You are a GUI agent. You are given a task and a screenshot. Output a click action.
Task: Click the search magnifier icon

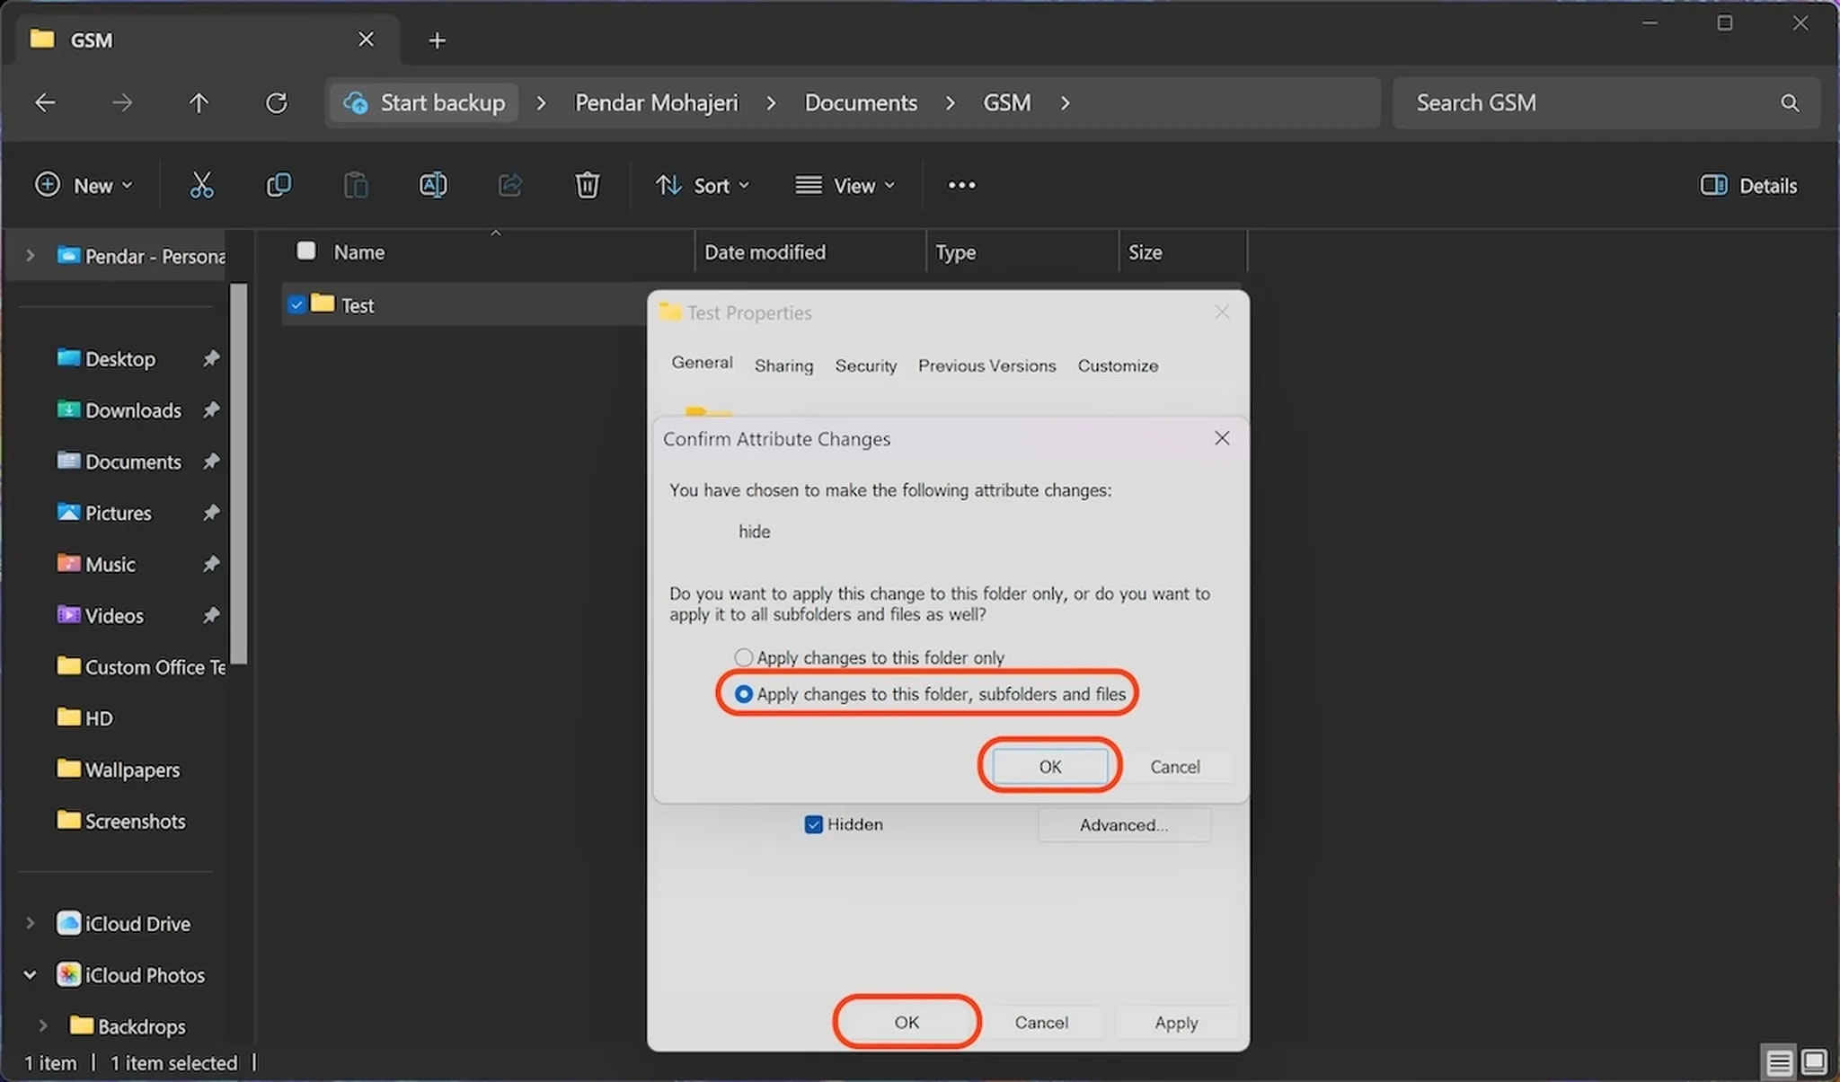coord(1790,103)
